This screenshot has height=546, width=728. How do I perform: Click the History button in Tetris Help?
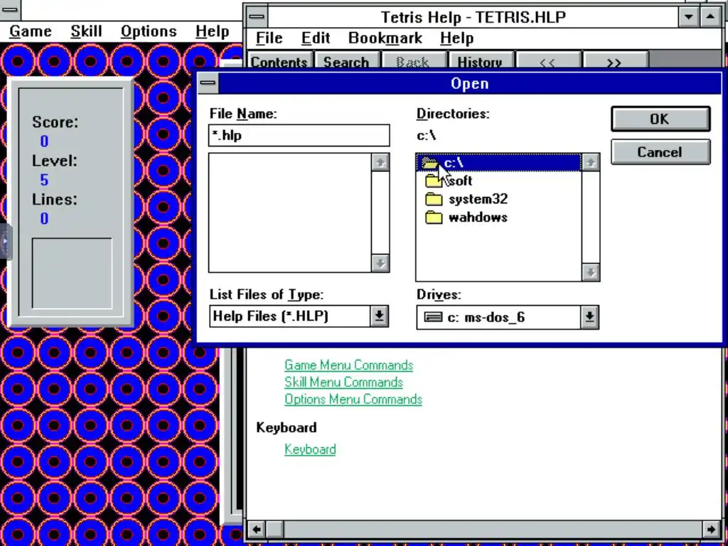480,61
